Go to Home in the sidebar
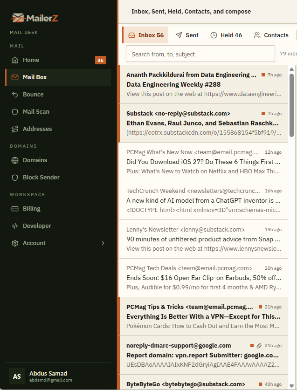This screenshot has height=390, width=297. click(x=58, y=60)
